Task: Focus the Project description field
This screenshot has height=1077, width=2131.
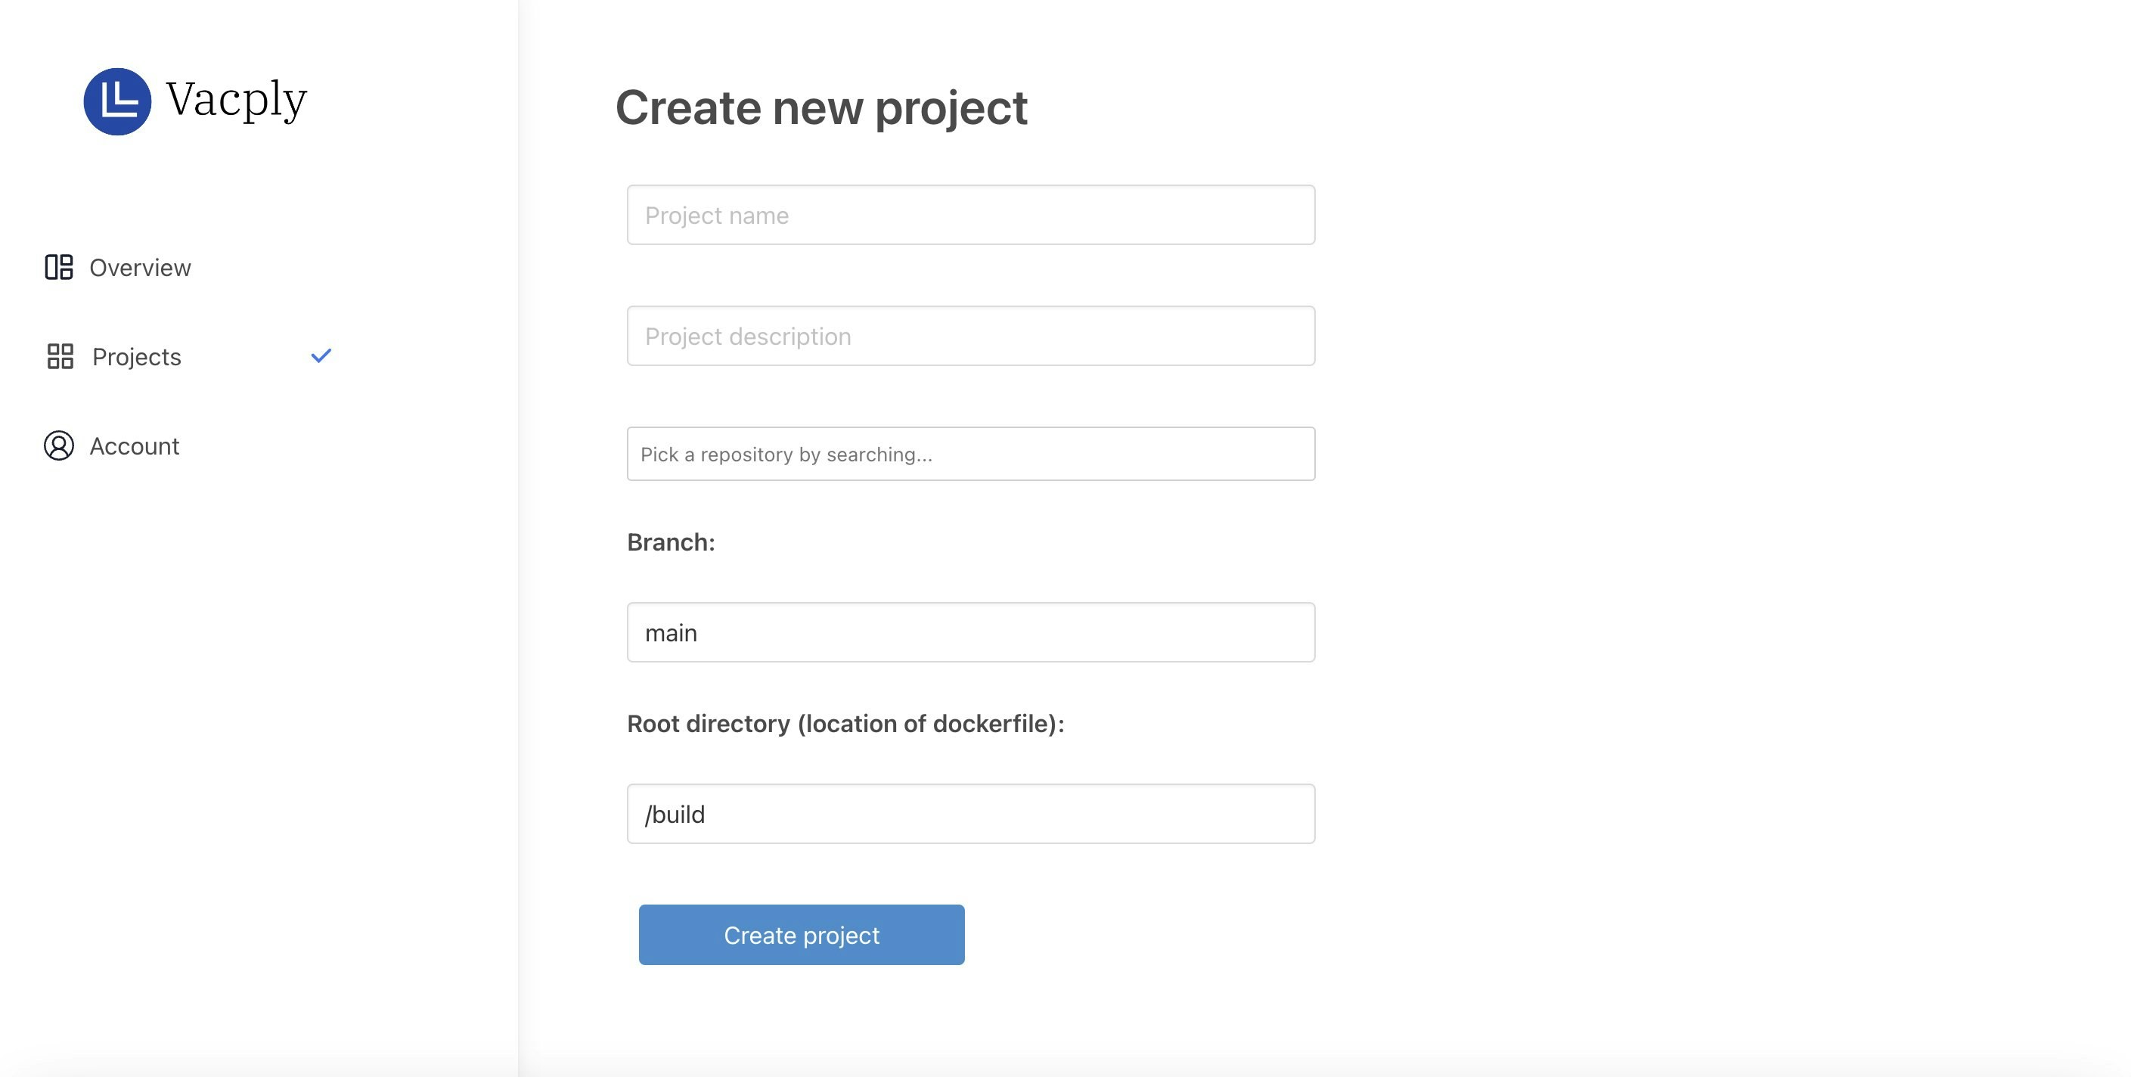Action: click(971, 336)
